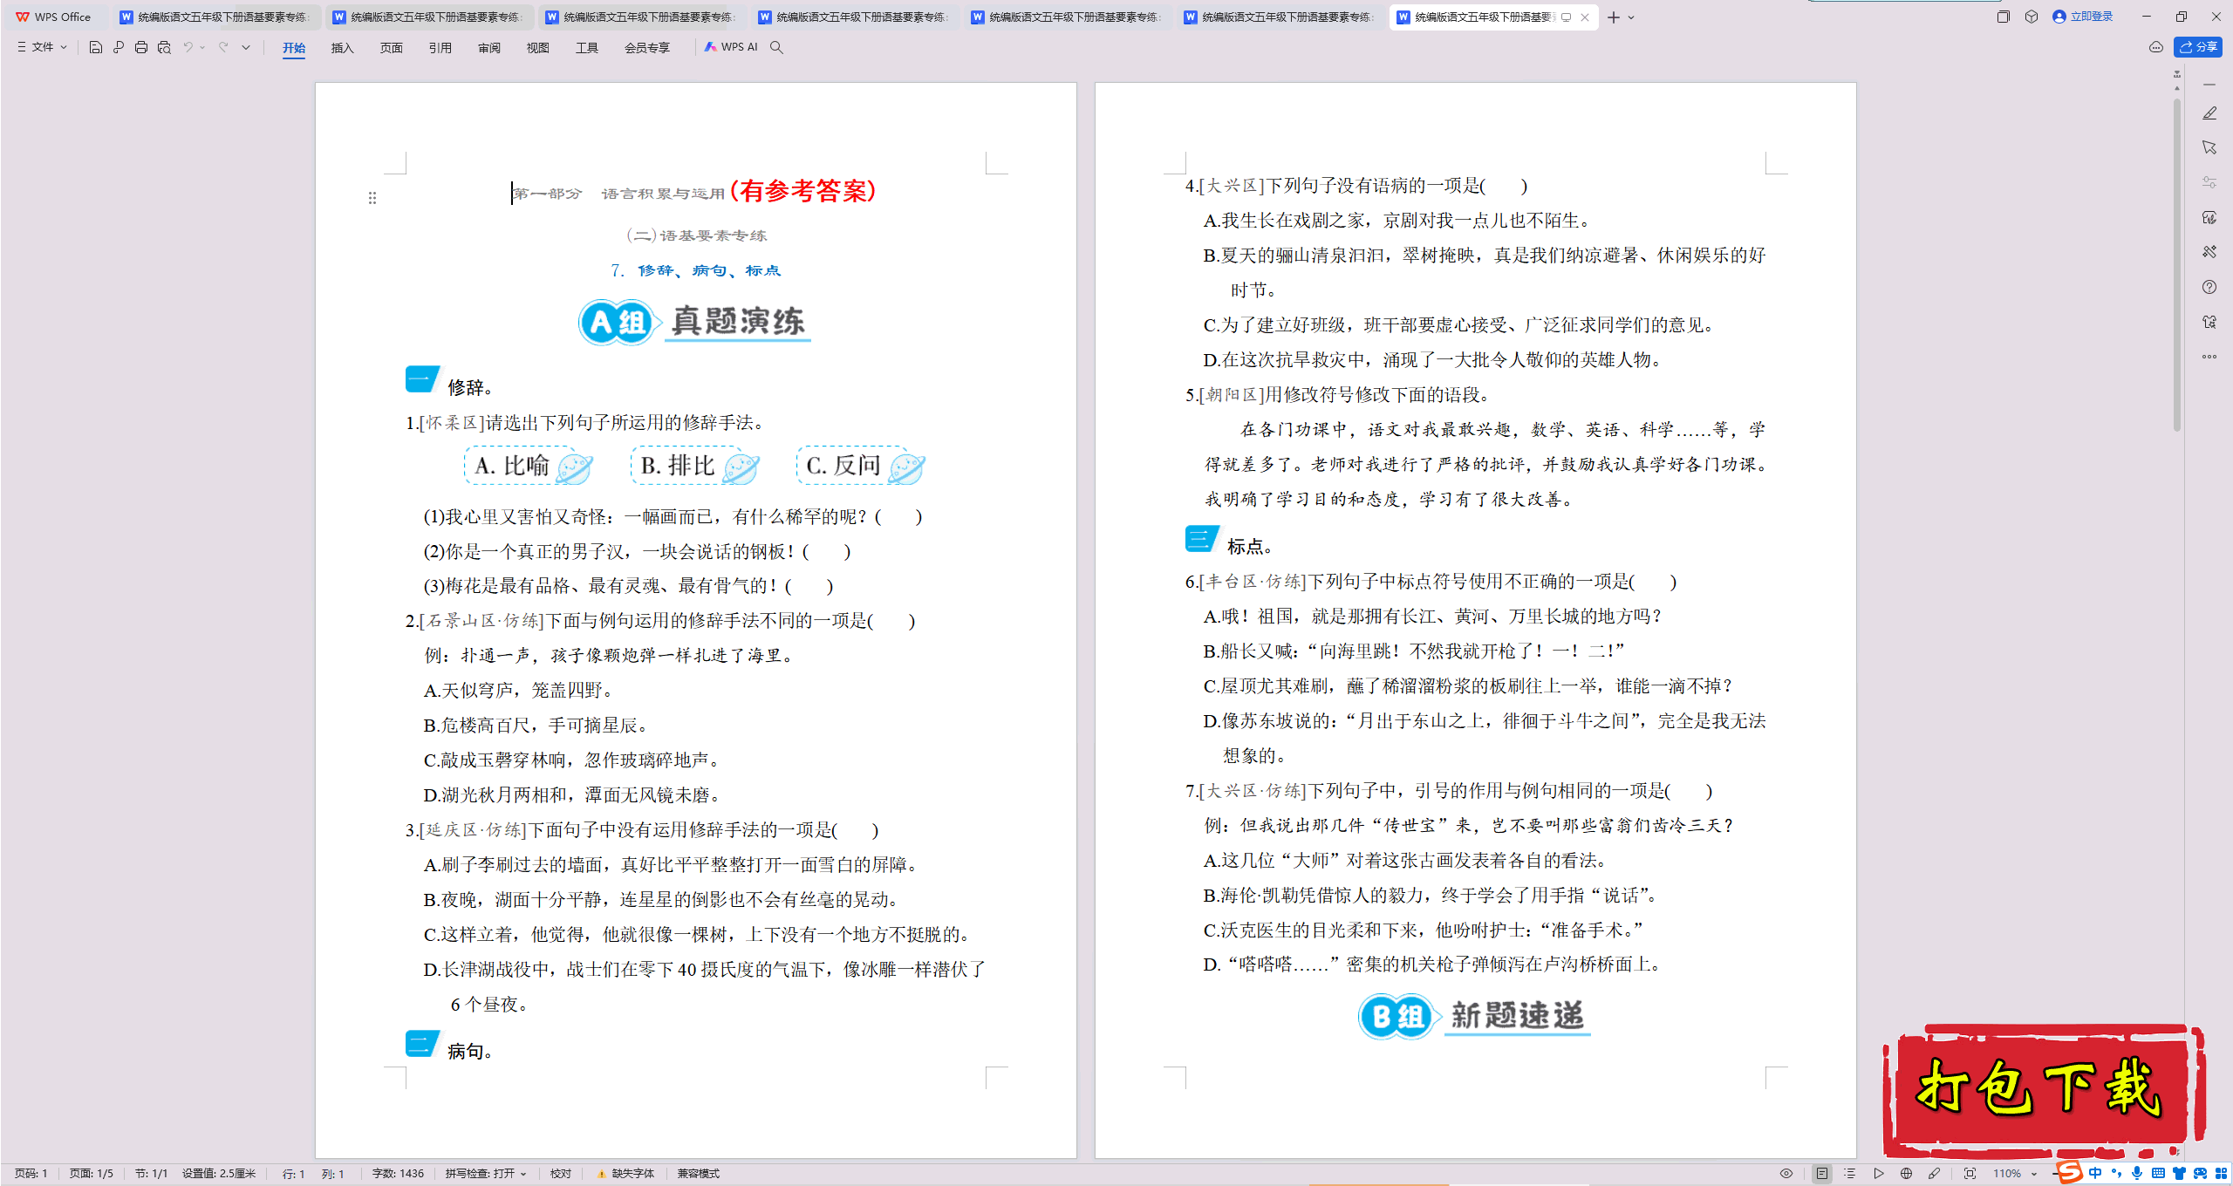Click the collapse sidebar dash icon
The width and height of the screenshot is (2233, 1186).
(x=2209, y=85)
